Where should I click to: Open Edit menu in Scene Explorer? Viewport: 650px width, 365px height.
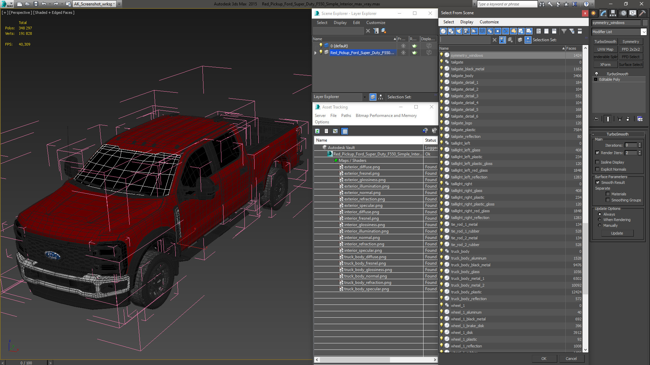(356, 23)
